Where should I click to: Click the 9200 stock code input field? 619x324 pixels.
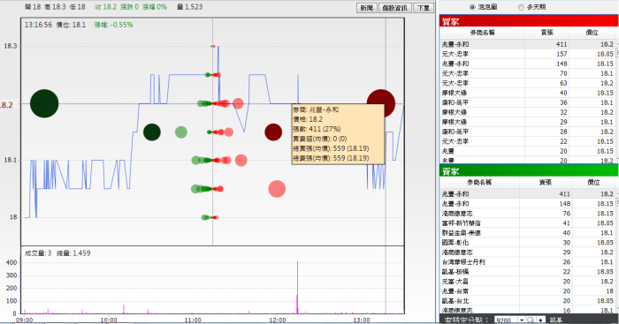coord(506,320)
